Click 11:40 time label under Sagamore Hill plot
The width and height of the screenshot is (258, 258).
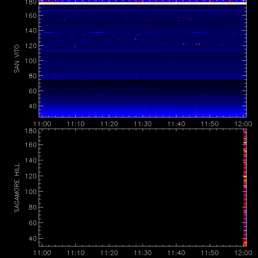(x=176, y=253)
